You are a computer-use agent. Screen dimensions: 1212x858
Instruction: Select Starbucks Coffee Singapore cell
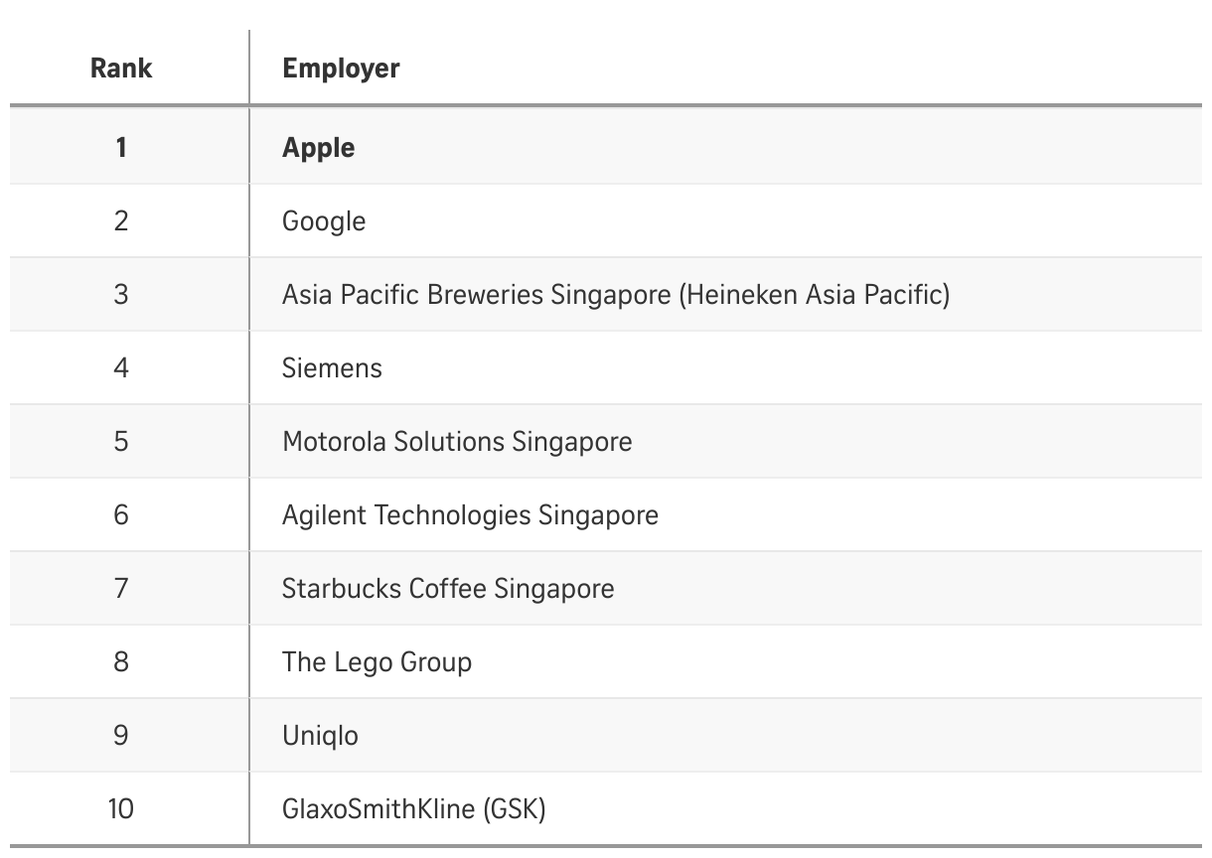(x=448, y=589)
